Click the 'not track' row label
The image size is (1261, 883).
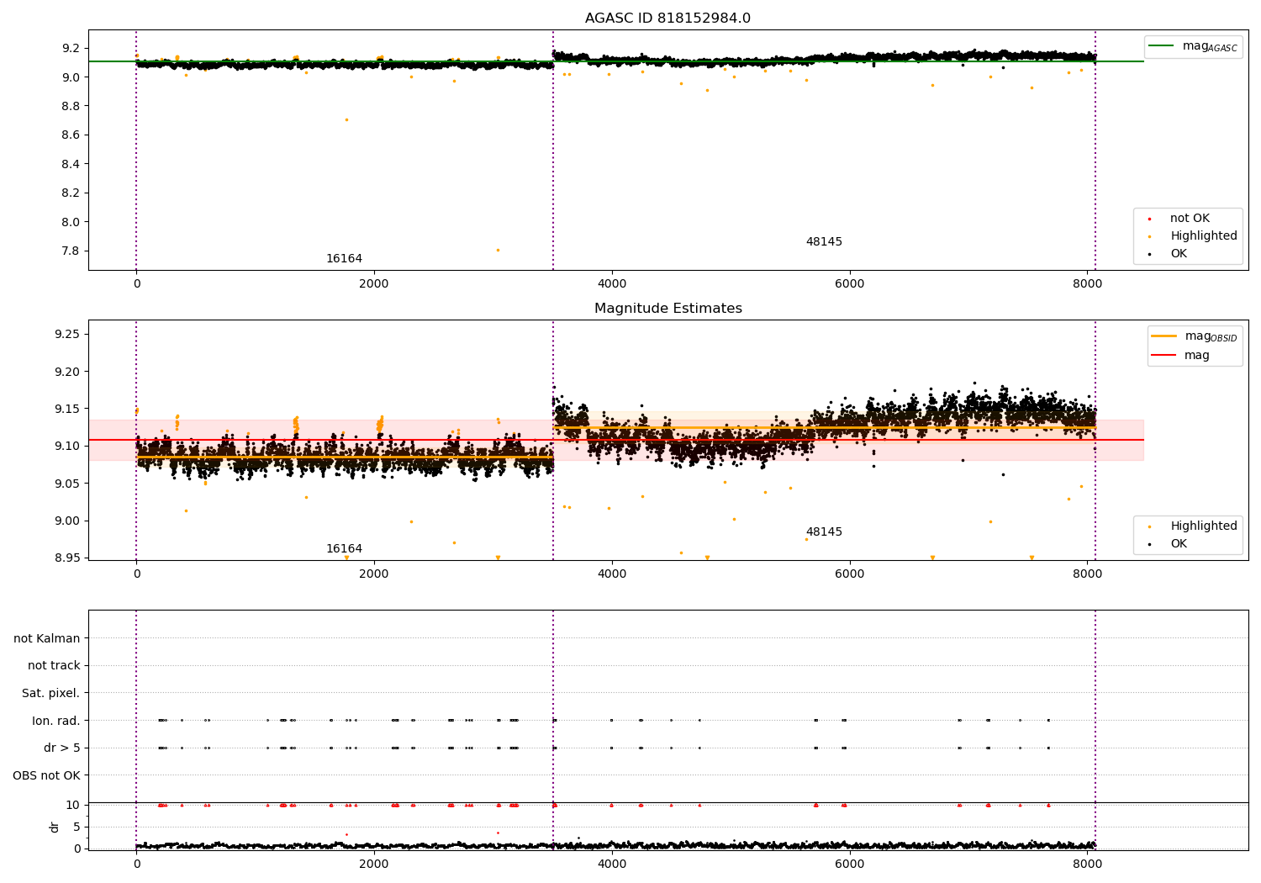(x=54, y=666)
